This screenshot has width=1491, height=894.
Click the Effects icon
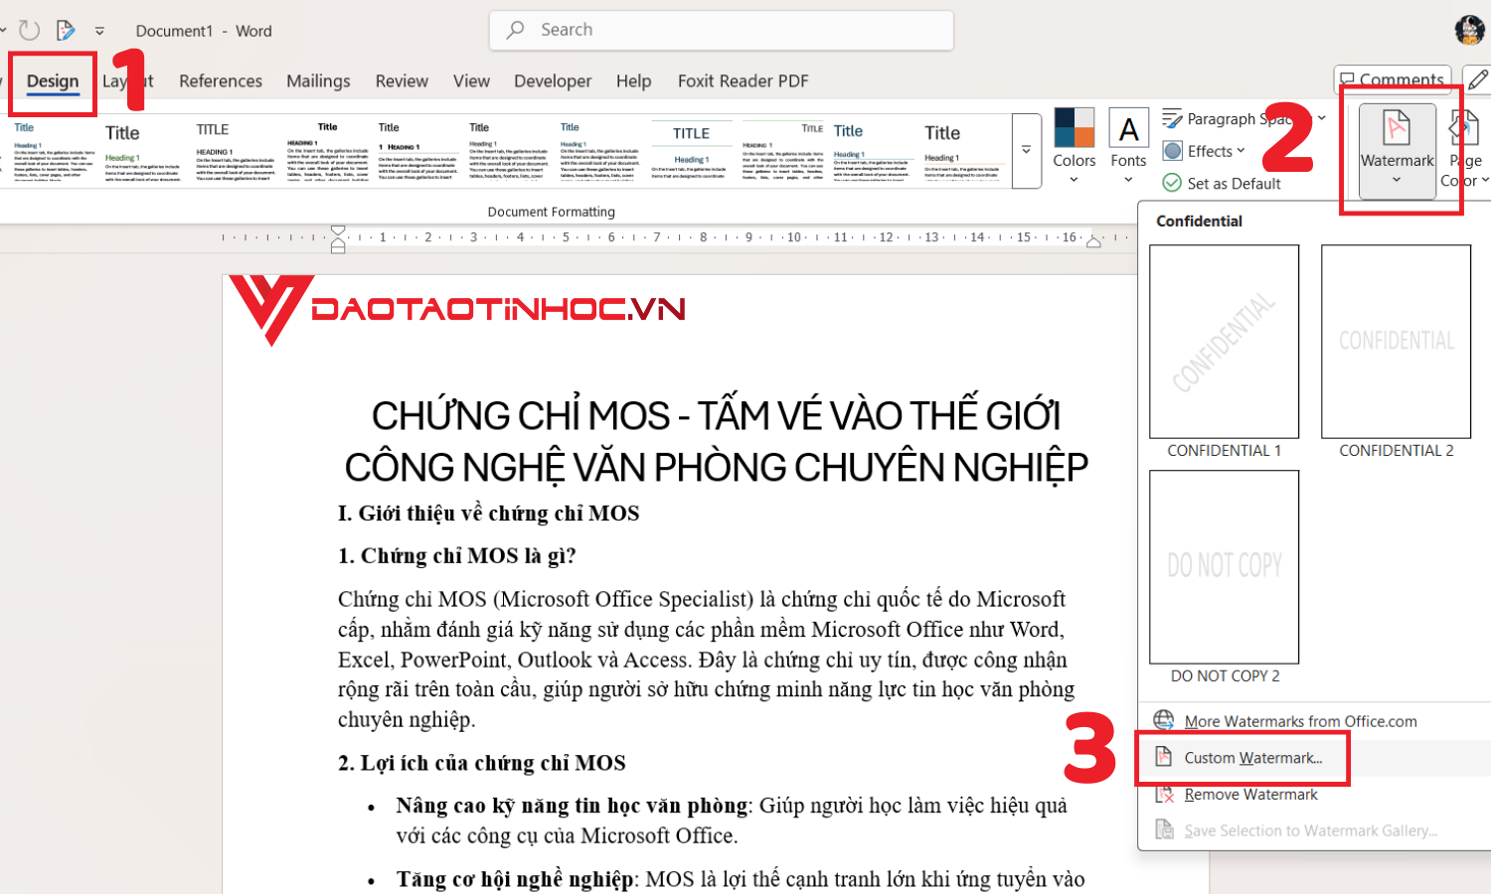(1174, 150)
